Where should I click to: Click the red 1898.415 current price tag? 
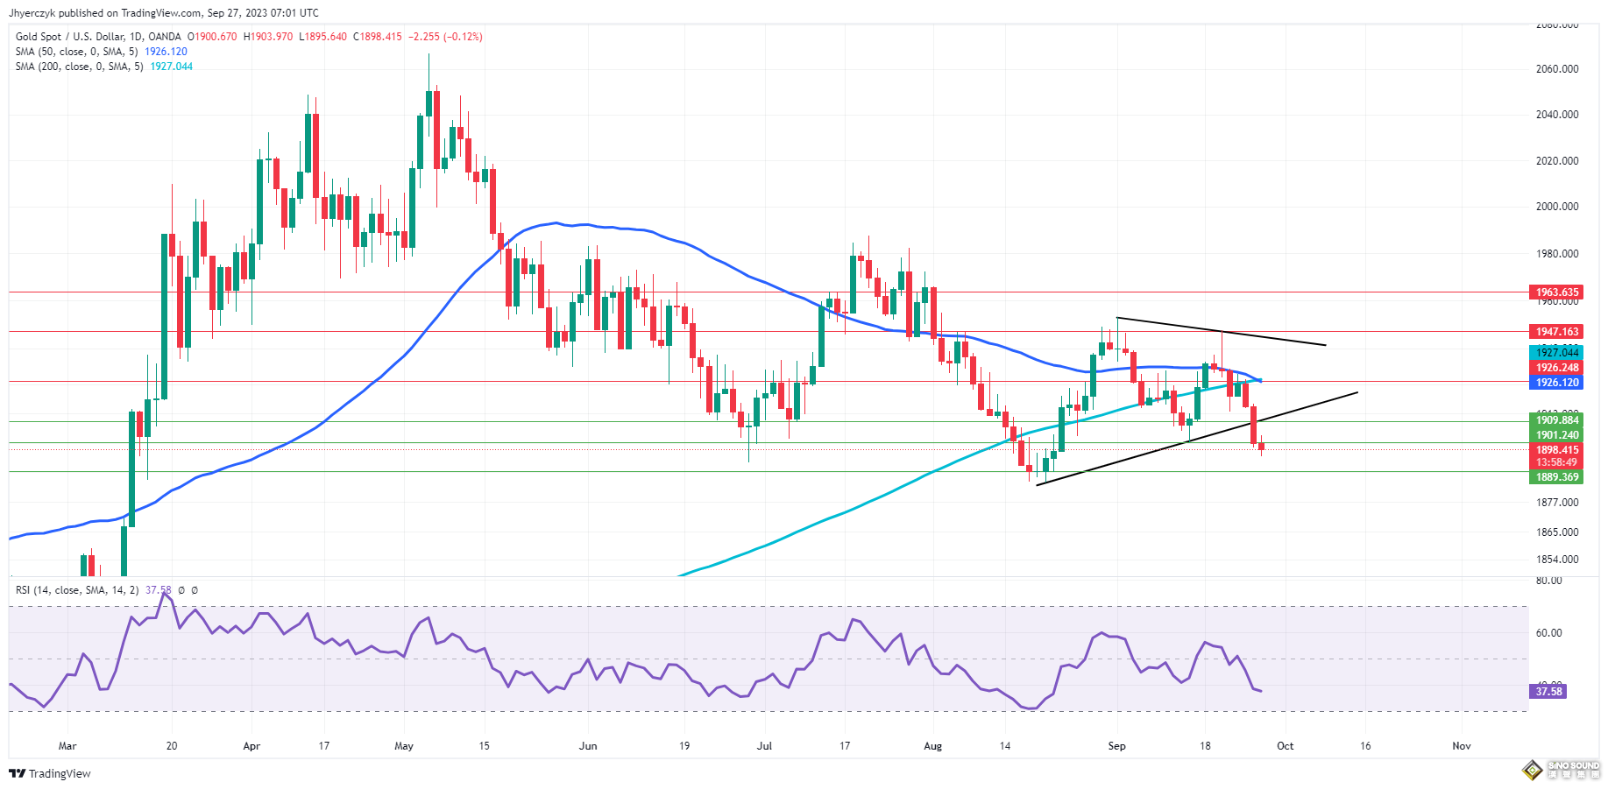(1556, 450)
